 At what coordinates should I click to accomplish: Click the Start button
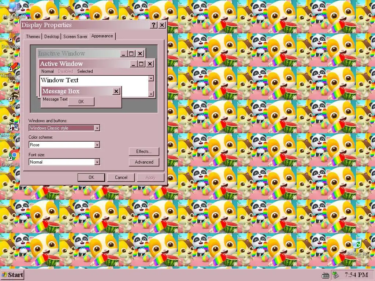(x=12, y=275)
